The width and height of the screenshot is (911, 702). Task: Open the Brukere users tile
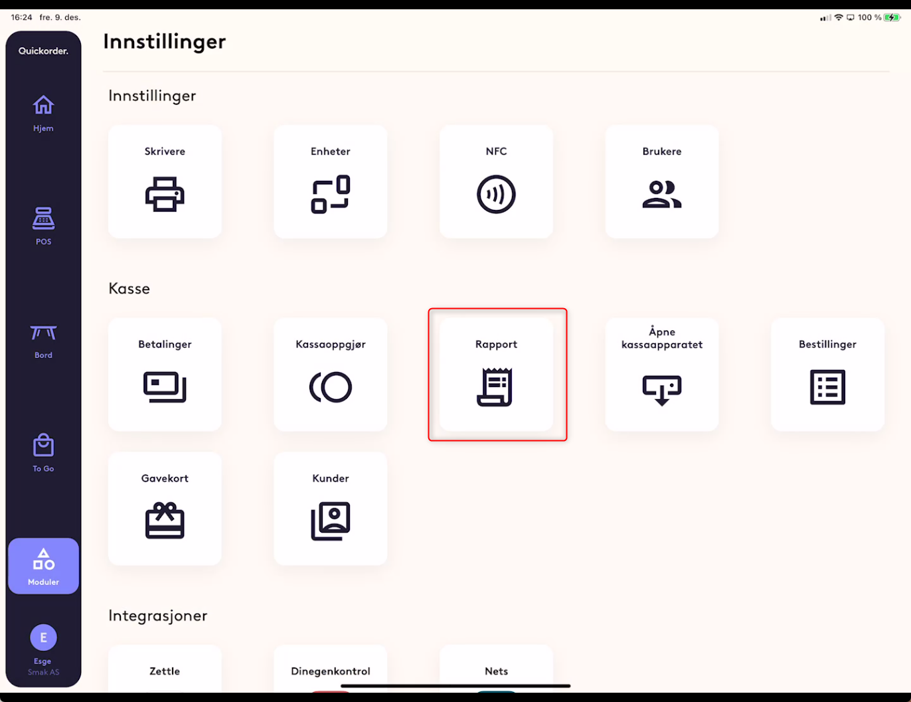tap(662, 181)
